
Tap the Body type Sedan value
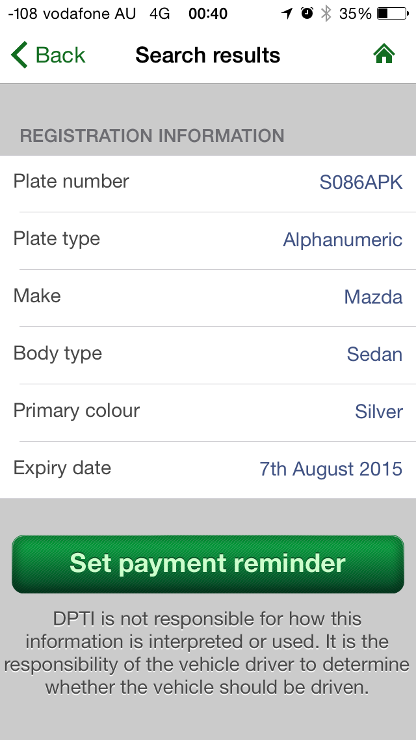[x=374, y=354]
